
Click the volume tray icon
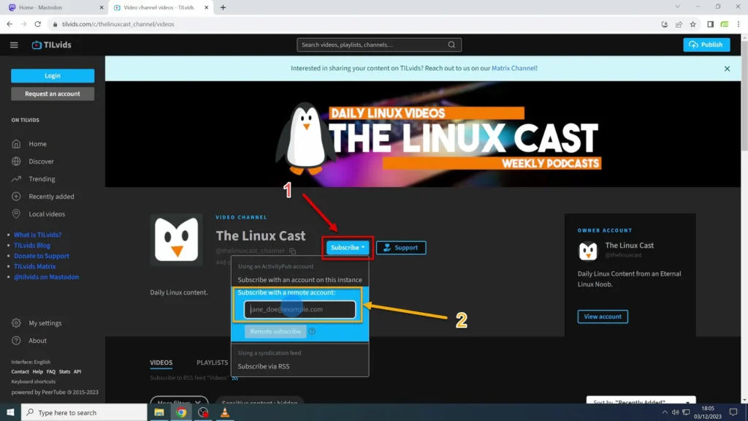pyautogui.click(x=675, y=412)
